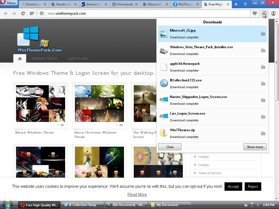Show apple3d.themepack in folder
The height and width of the screenshot is (209, 279).
click(x=263, y=67)
